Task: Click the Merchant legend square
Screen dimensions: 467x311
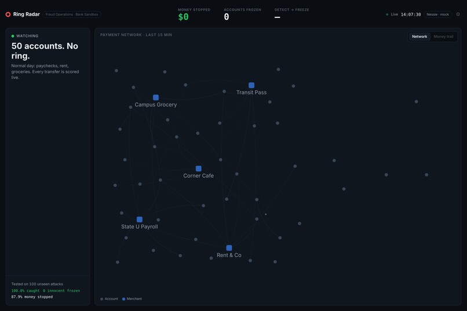Action: click(123, 299)
